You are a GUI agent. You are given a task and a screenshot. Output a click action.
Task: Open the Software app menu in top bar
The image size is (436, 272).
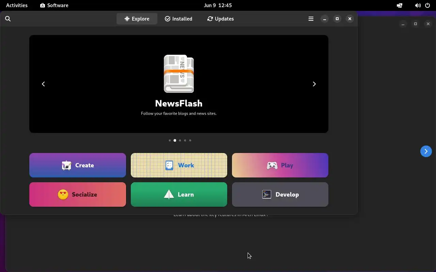coord(54,5)
